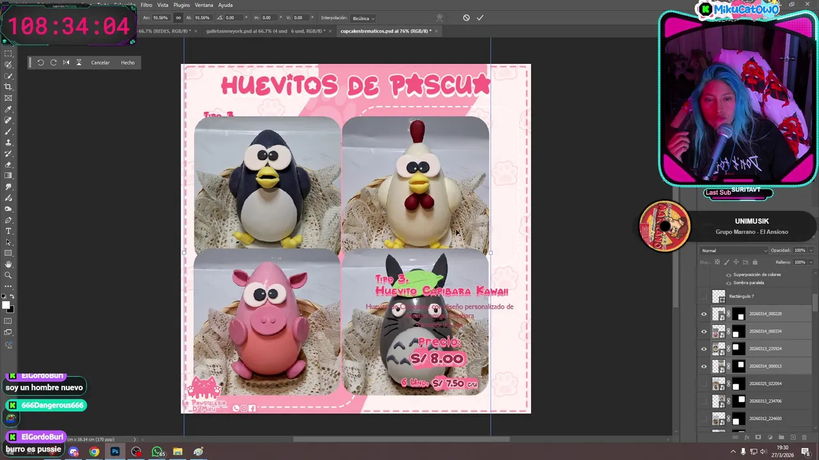The image size is (819, 460).
Task: Click the Cancelar button
Action: tap(100, 63)
